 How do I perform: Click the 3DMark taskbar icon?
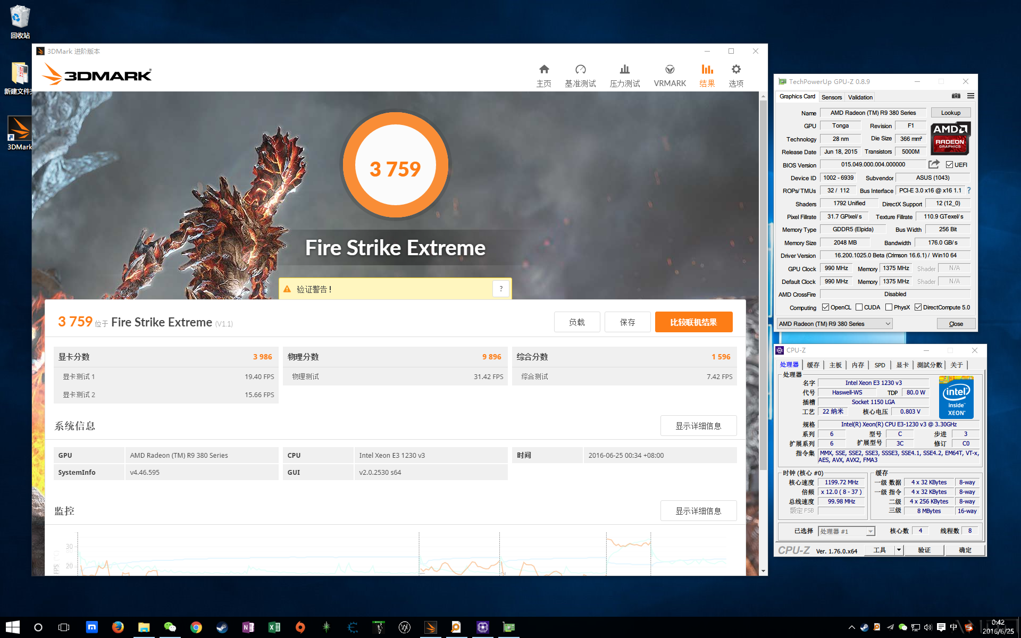coord(431,627)
